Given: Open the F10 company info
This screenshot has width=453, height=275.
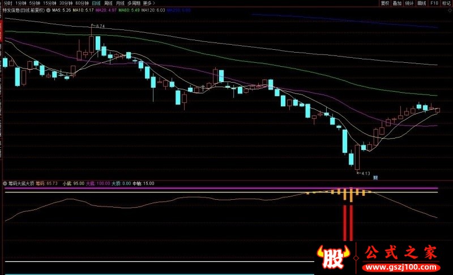Looking at the screenshot, I should (434, 3).
